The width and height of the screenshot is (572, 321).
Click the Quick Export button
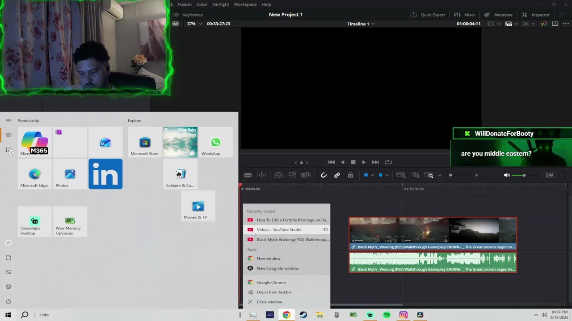click(x=428, y=15)
